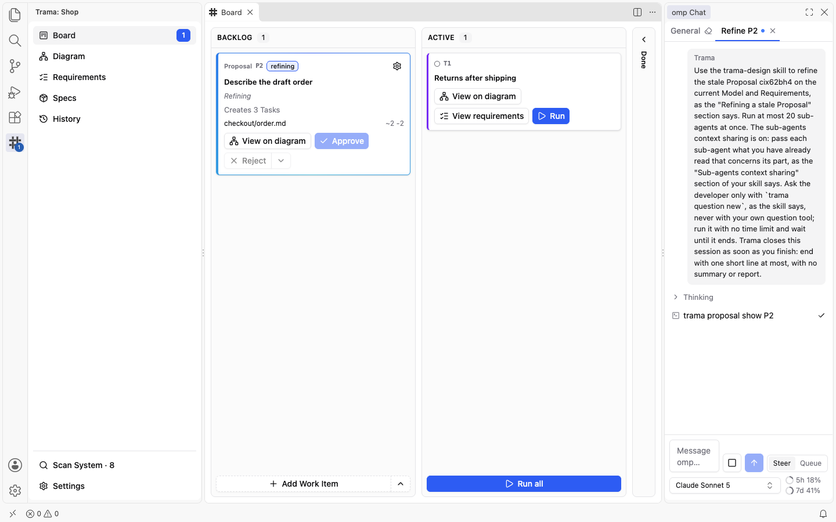Select Queue message mode
The width and height of the screenshot is (836, 522).
click(810, 463)
